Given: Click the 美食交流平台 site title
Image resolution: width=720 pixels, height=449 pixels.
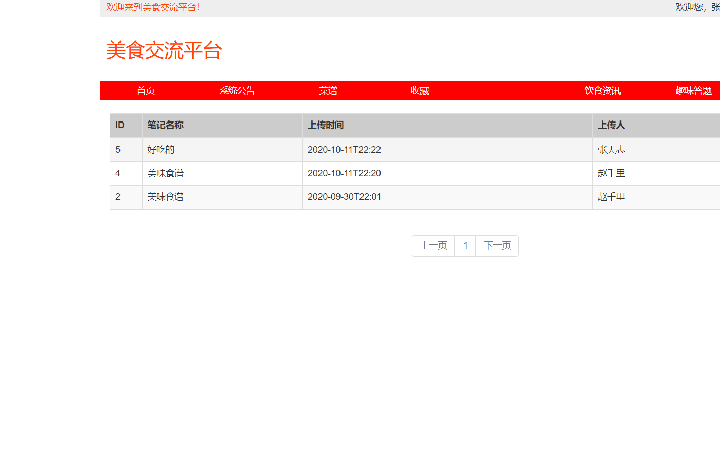Looking at the screenshot, I should click(x=164, y=50).
